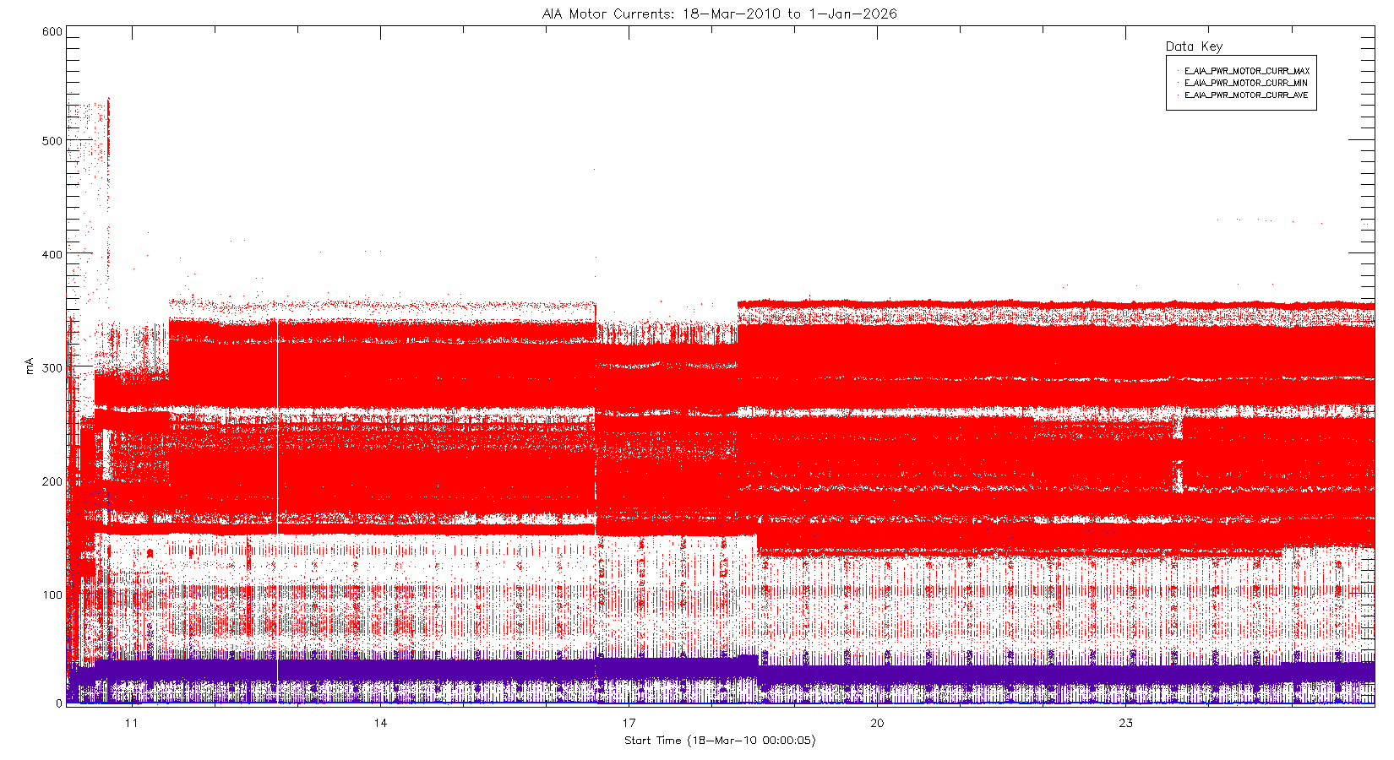The width and height of the screenshot is (1394, 760).
Task: Click the mA y-axis unit label
Action: 30,366
